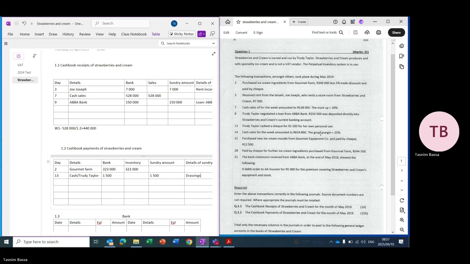The width and height of the screenshot is (470, 264).
Task: Expand the Search Notebooks dropdown
Action: [213, 43]
